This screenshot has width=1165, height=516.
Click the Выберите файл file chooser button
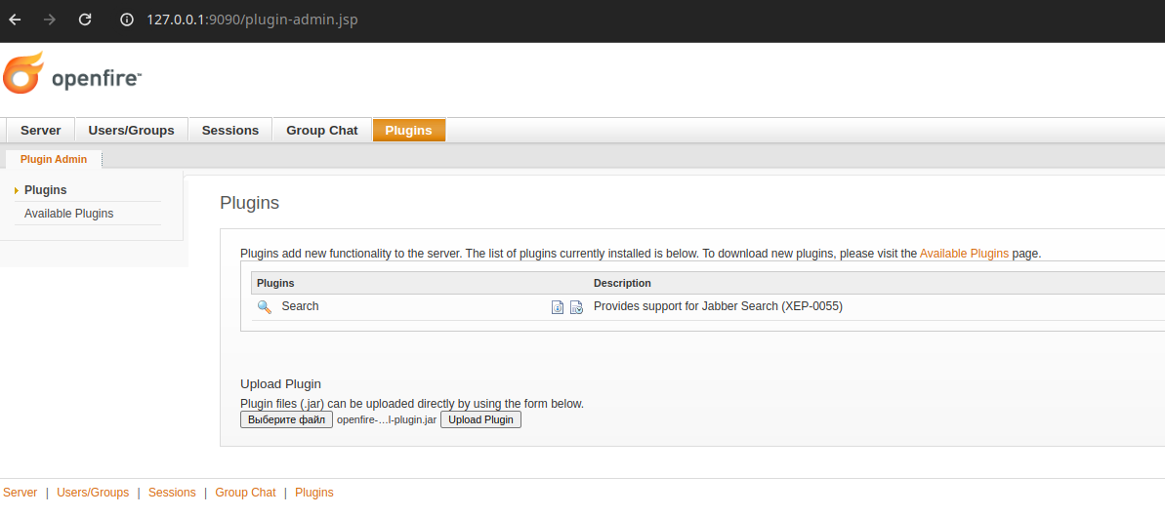286,419
